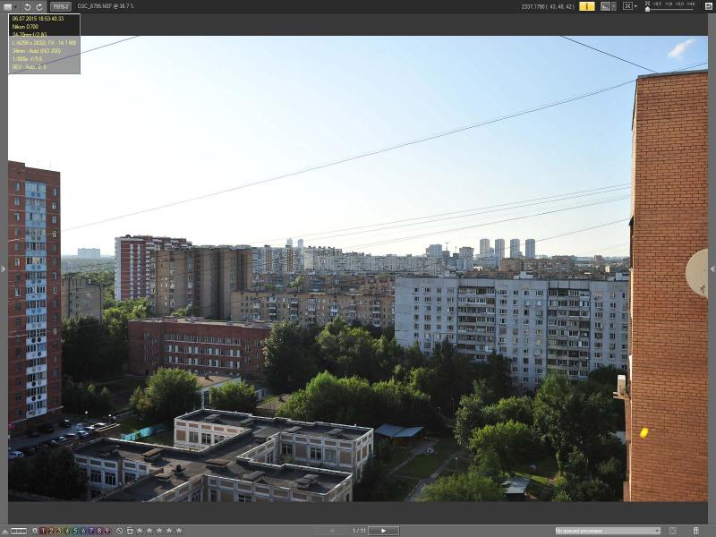Assign label number 2
This screenshot has width=716, height=537.
point(51,531)
